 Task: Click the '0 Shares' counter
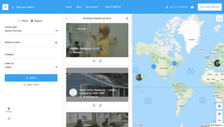[9, 110]
